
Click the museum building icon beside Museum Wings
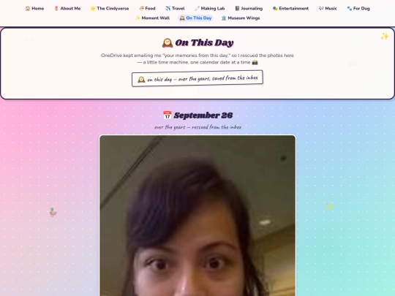pyautogui.click(x=224, y=18)
